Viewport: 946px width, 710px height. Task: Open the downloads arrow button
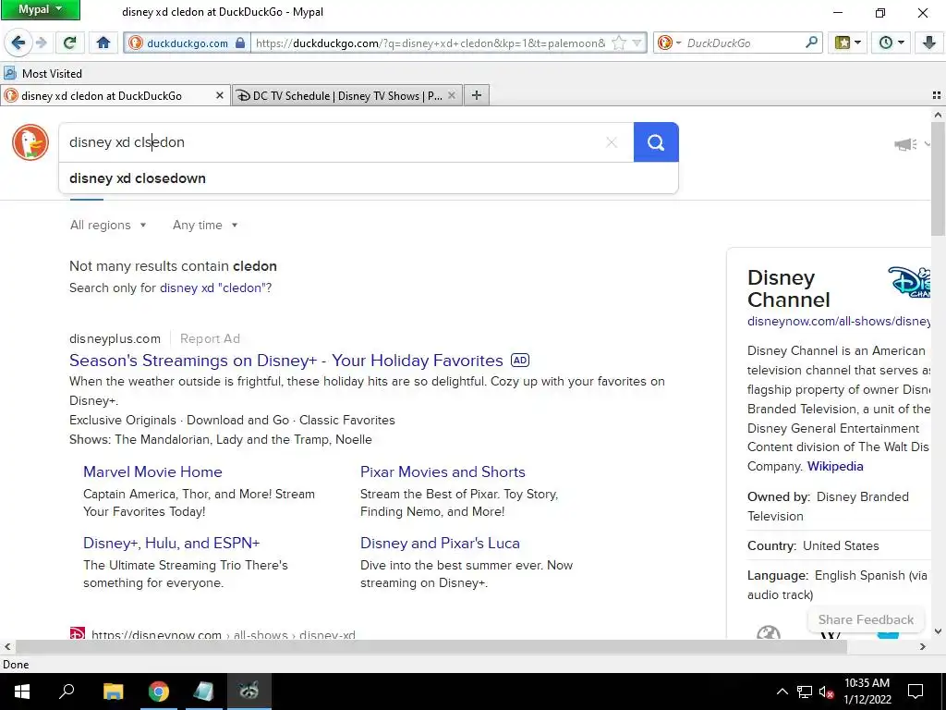929,43
